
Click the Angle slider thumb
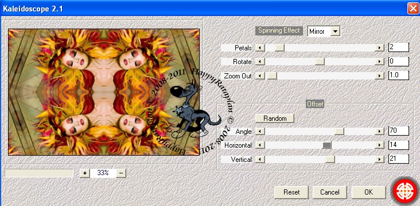[x=339, y=131]
